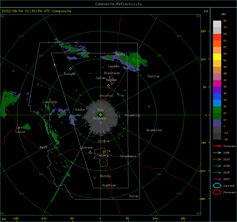Click the magenta 39–42 dBZ legend swatch
Viewport: 237px width, 222px height.
[217, 83]
